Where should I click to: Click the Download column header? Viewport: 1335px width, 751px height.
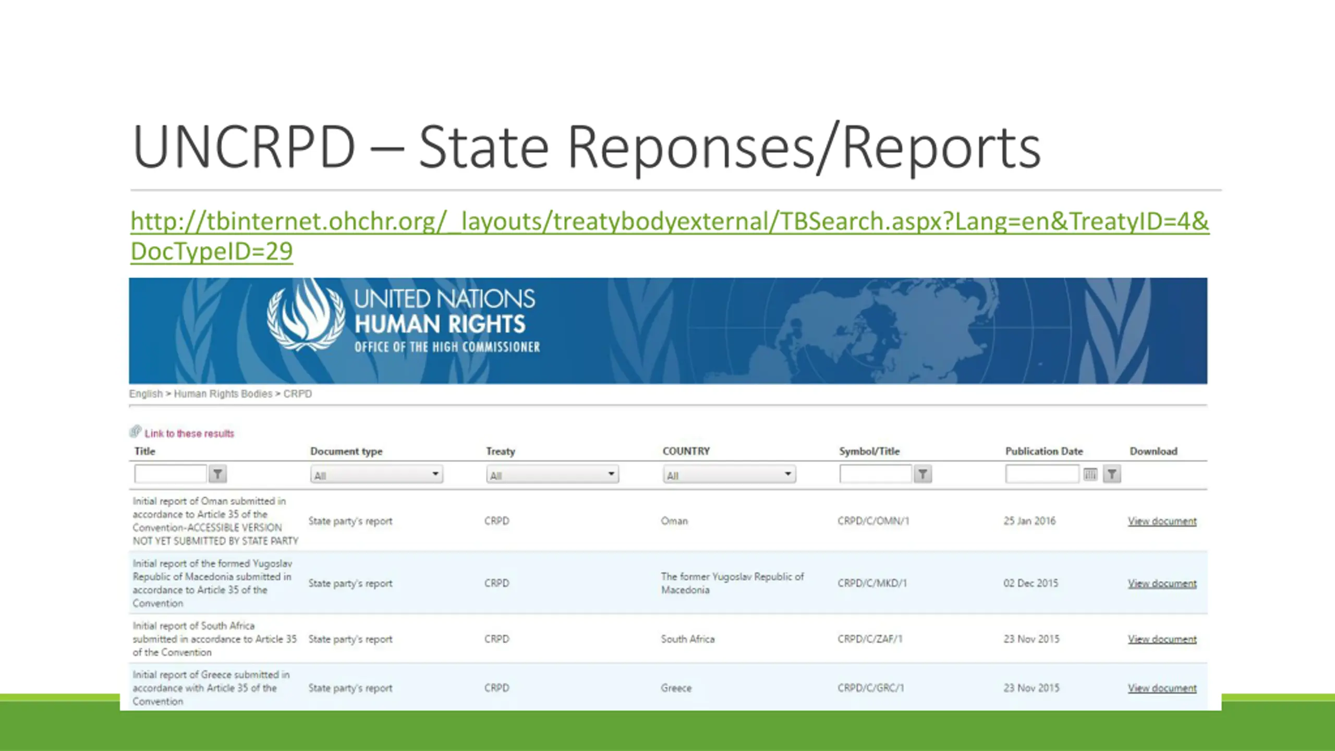point(1154,451)
